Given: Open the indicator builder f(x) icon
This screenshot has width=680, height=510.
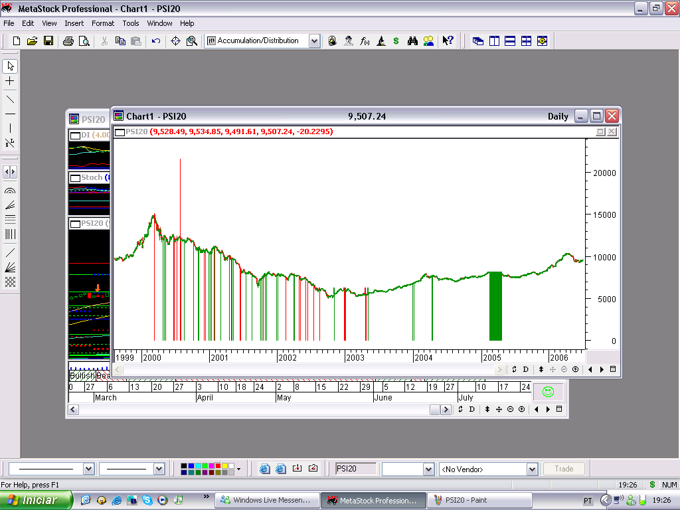Looking at the screenshot, I should 365,41.
